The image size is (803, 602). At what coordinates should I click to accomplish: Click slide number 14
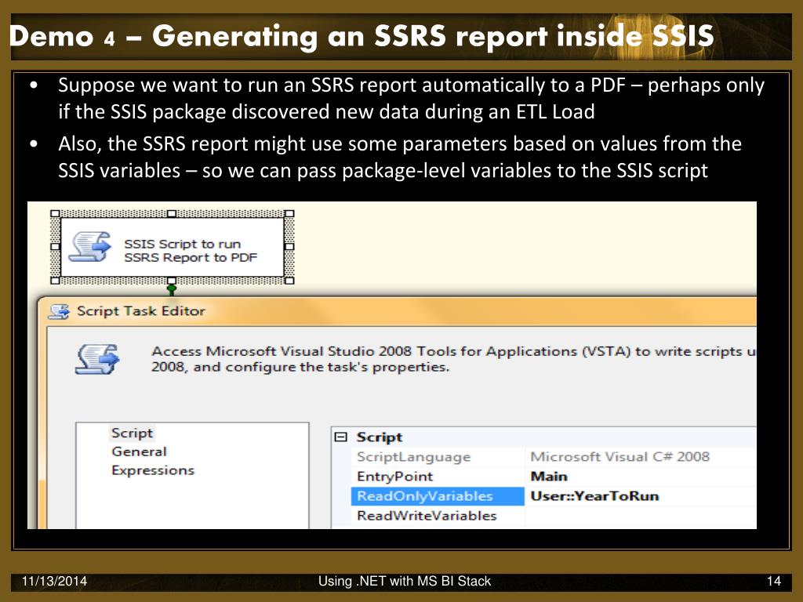[x=774, y=581]
